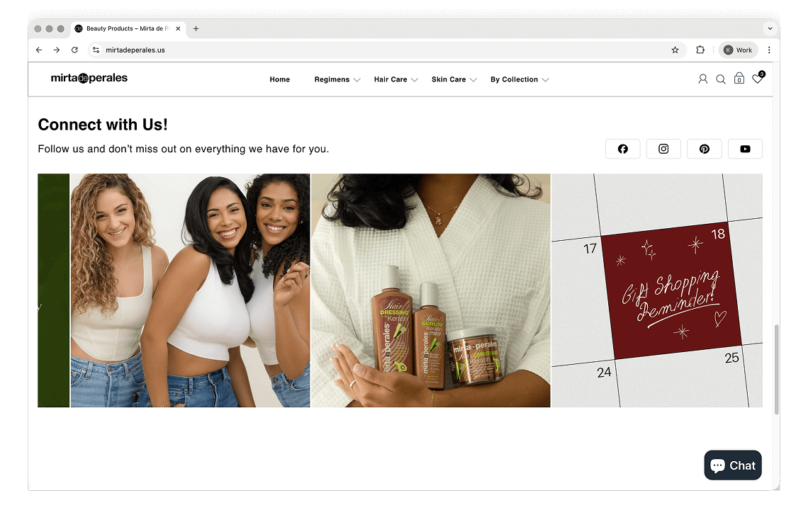The image size is (808, 527).
Task: Expand the Regimens dropdown menu
Action: point(337,79)
